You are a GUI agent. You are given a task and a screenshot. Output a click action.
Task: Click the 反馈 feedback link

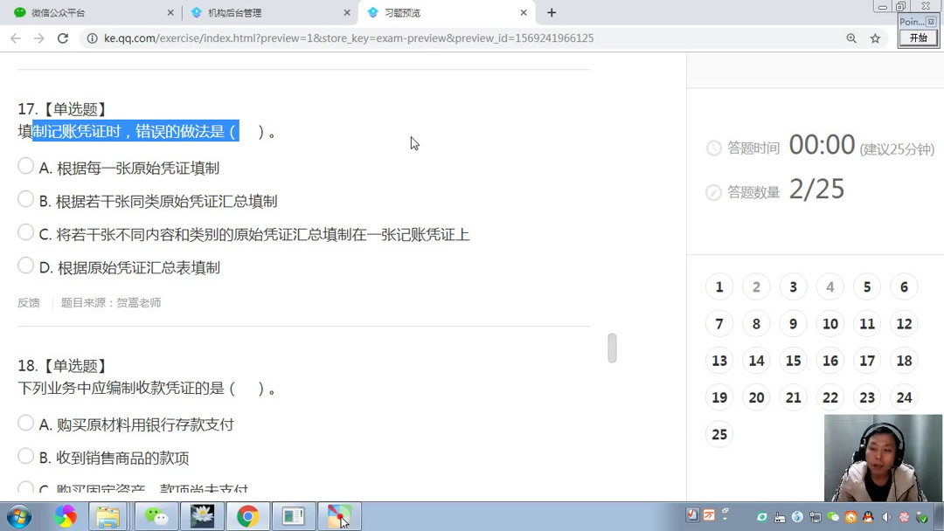coord(28,302)
